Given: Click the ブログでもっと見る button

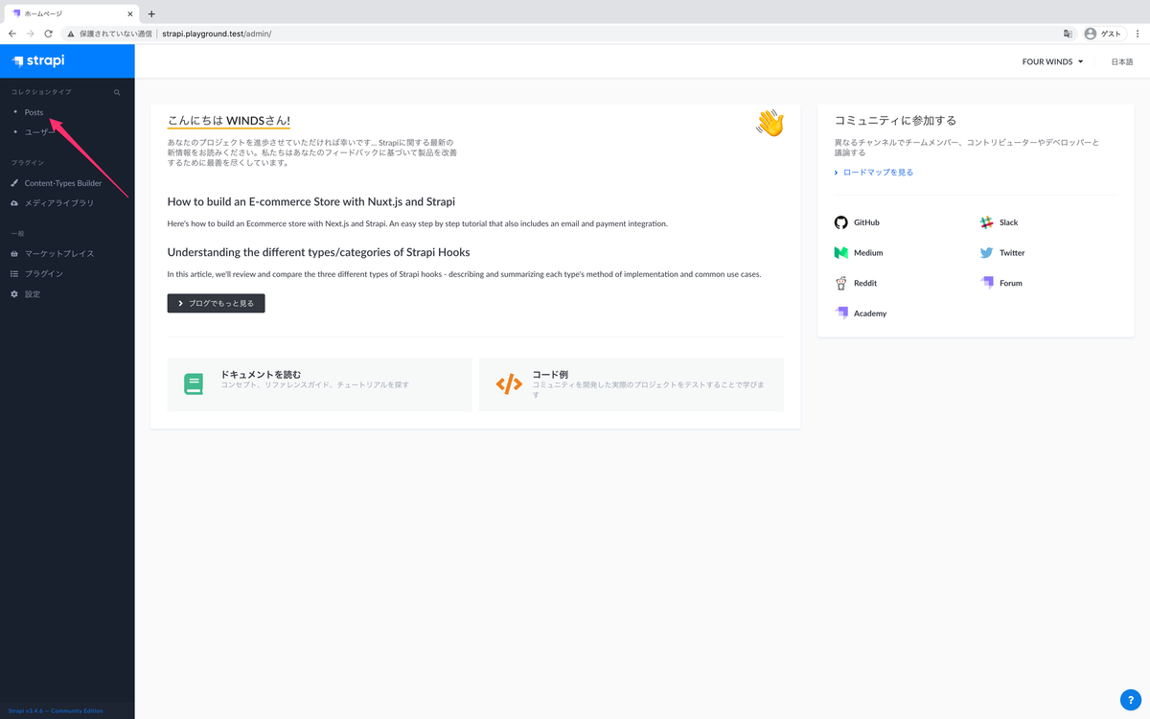Looking at the screenshot, I should [x=216, y=303].
